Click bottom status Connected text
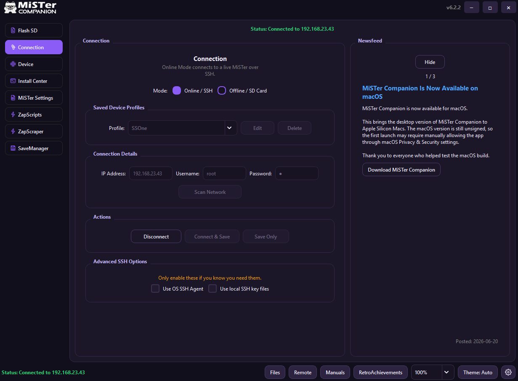 coord(43,372)
